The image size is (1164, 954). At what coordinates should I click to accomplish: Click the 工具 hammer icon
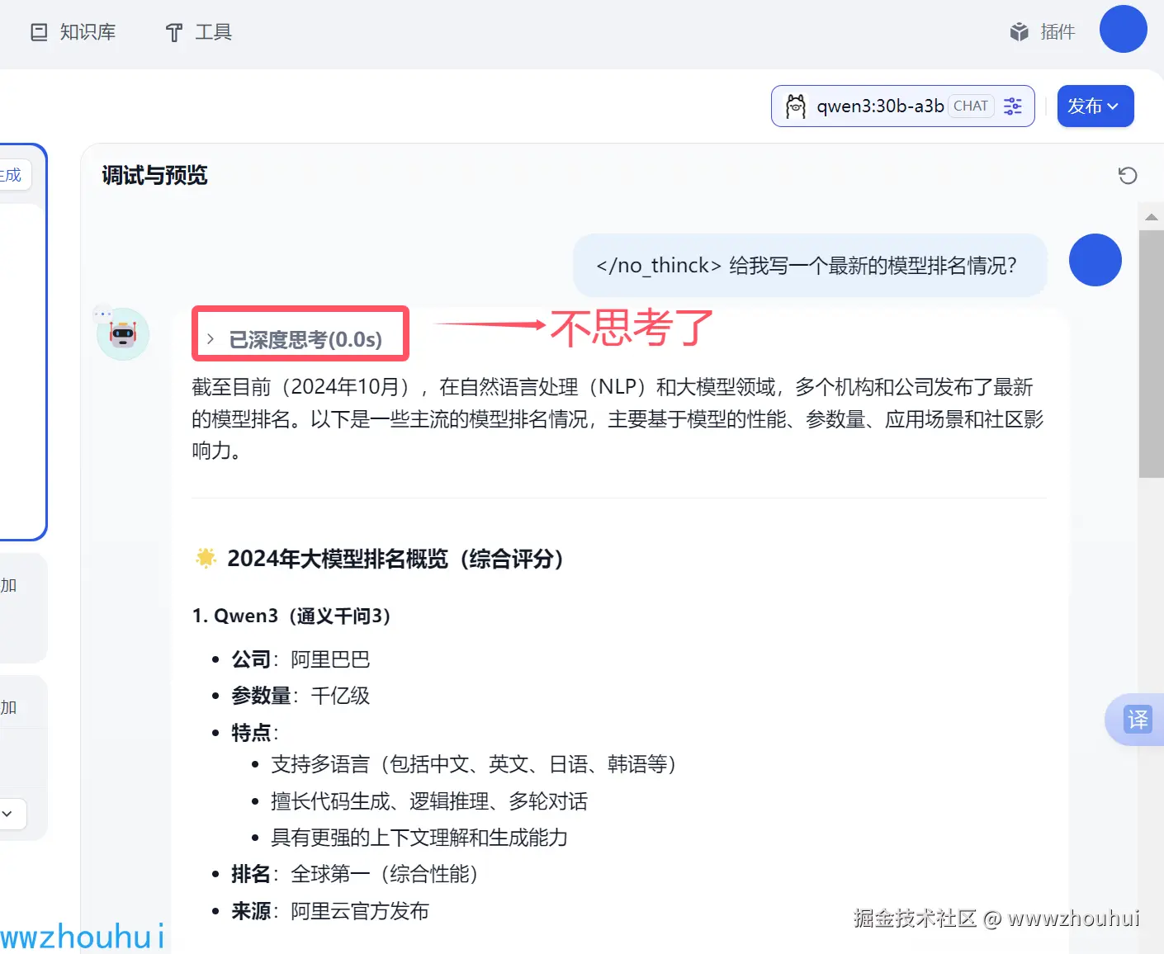pos(174,32)
